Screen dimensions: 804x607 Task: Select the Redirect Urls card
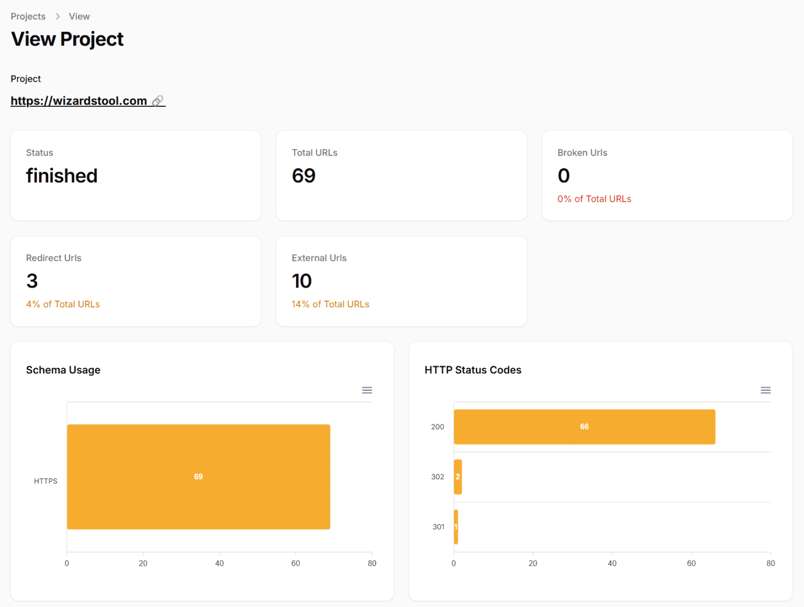(x=136, y=281)
